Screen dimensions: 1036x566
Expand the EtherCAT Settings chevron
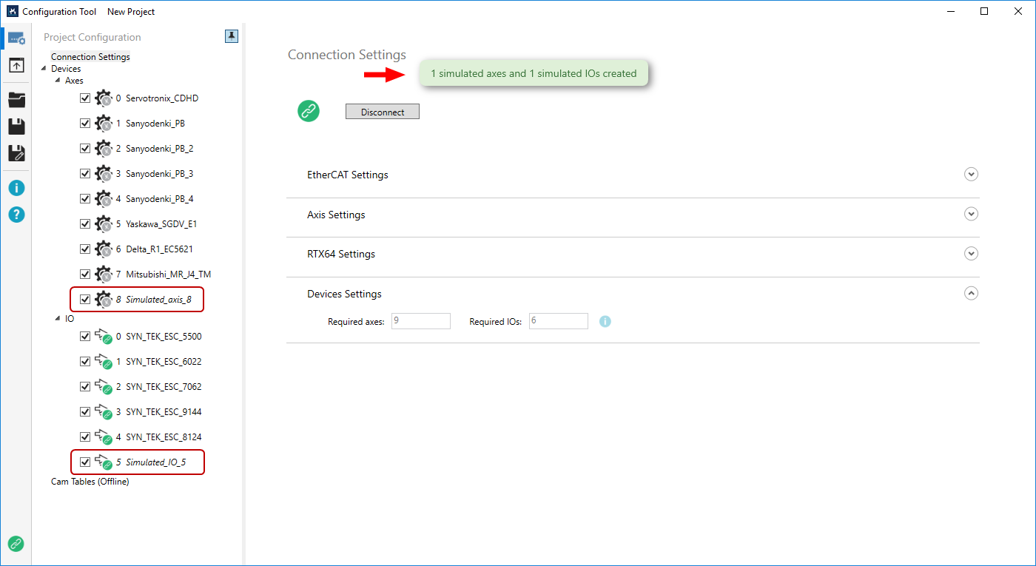point(972,175)
